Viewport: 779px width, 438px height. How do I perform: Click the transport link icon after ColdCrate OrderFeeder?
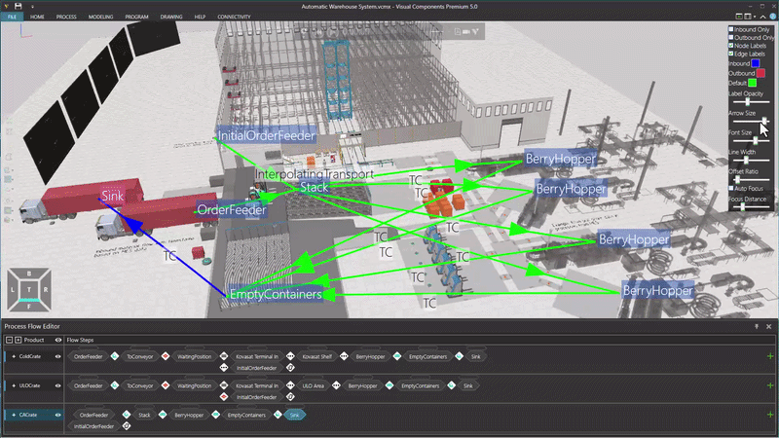115,356
